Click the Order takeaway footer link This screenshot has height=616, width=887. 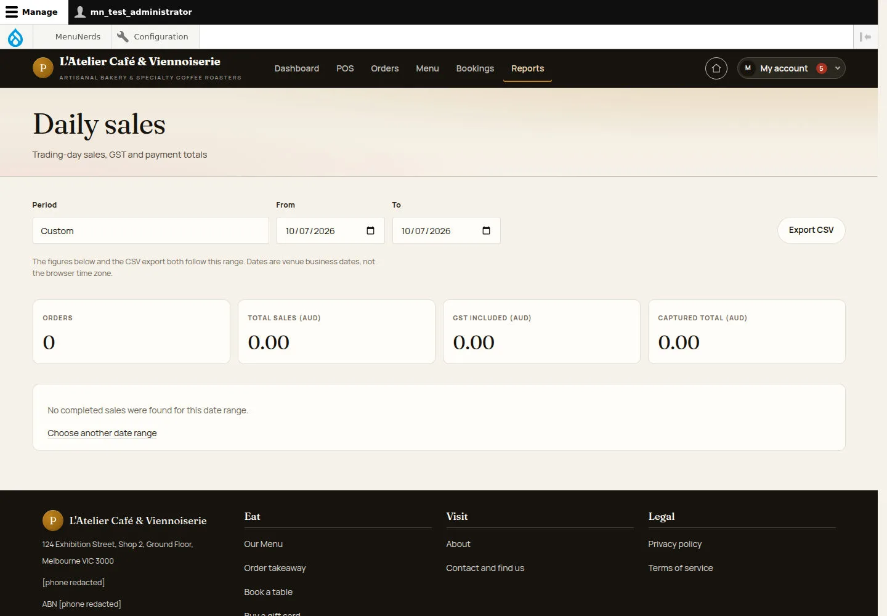coord(275,568)
